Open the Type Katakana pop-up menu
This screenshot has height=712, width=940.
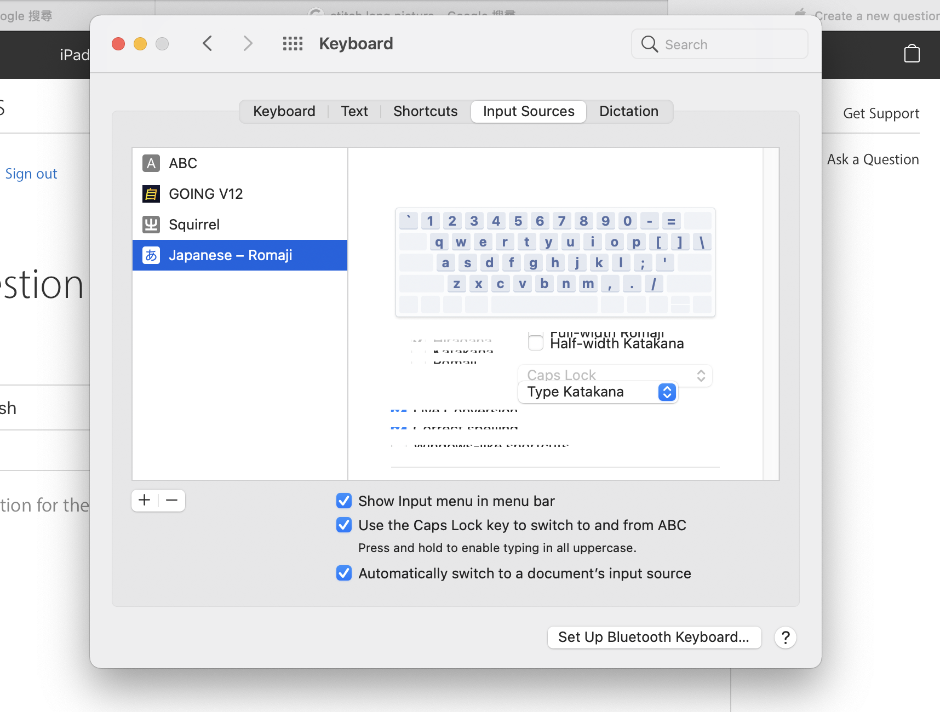(x=598, y=392)
